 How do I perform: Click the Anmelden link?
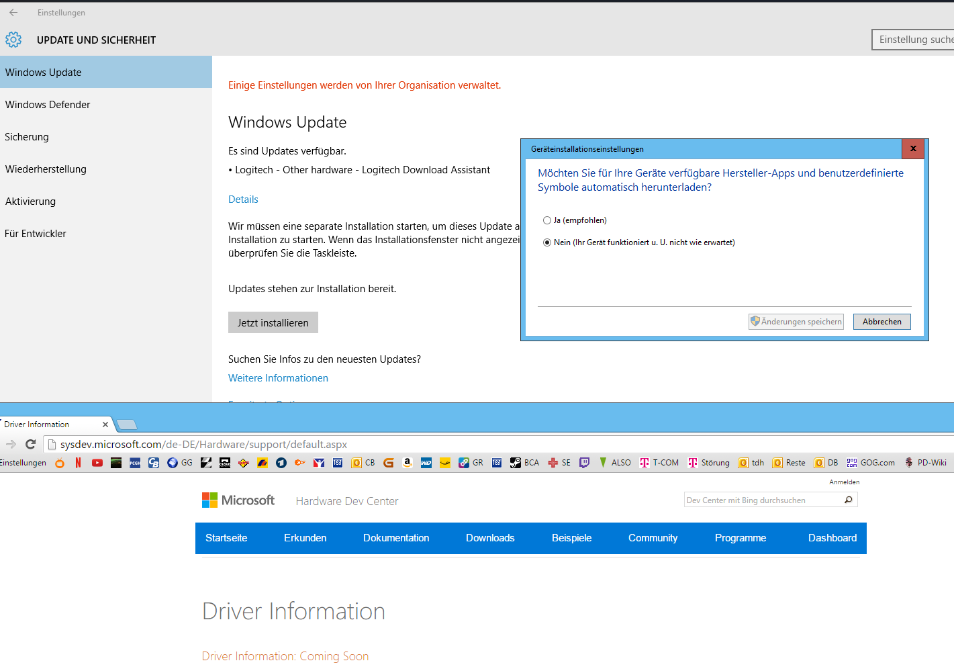point(844,482)
